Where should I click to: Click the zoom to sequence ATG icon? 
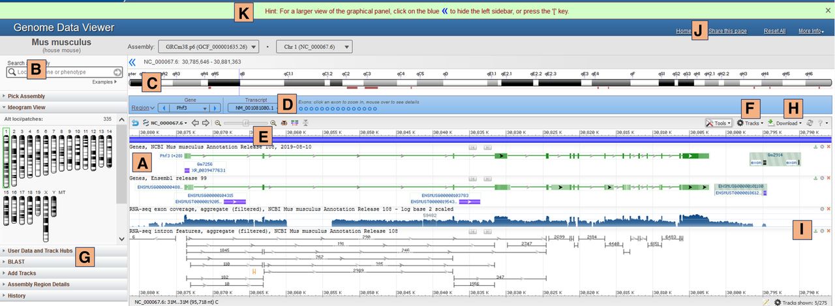click(x=284, y=123)
